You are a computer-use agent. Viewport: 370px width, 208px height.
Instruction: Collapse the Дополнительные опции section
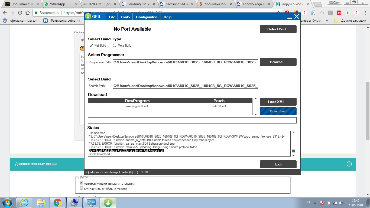pos(349,164)
